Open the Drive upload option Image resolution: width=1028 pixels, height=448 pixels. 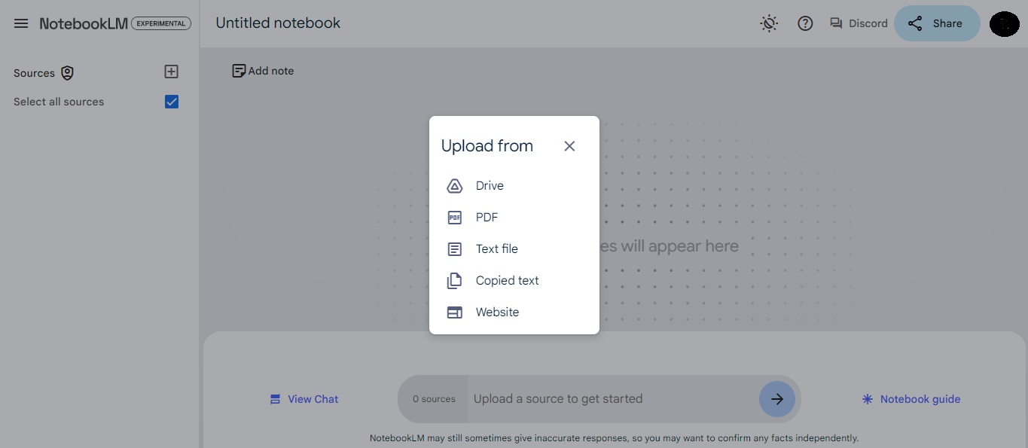coord(489,185)
